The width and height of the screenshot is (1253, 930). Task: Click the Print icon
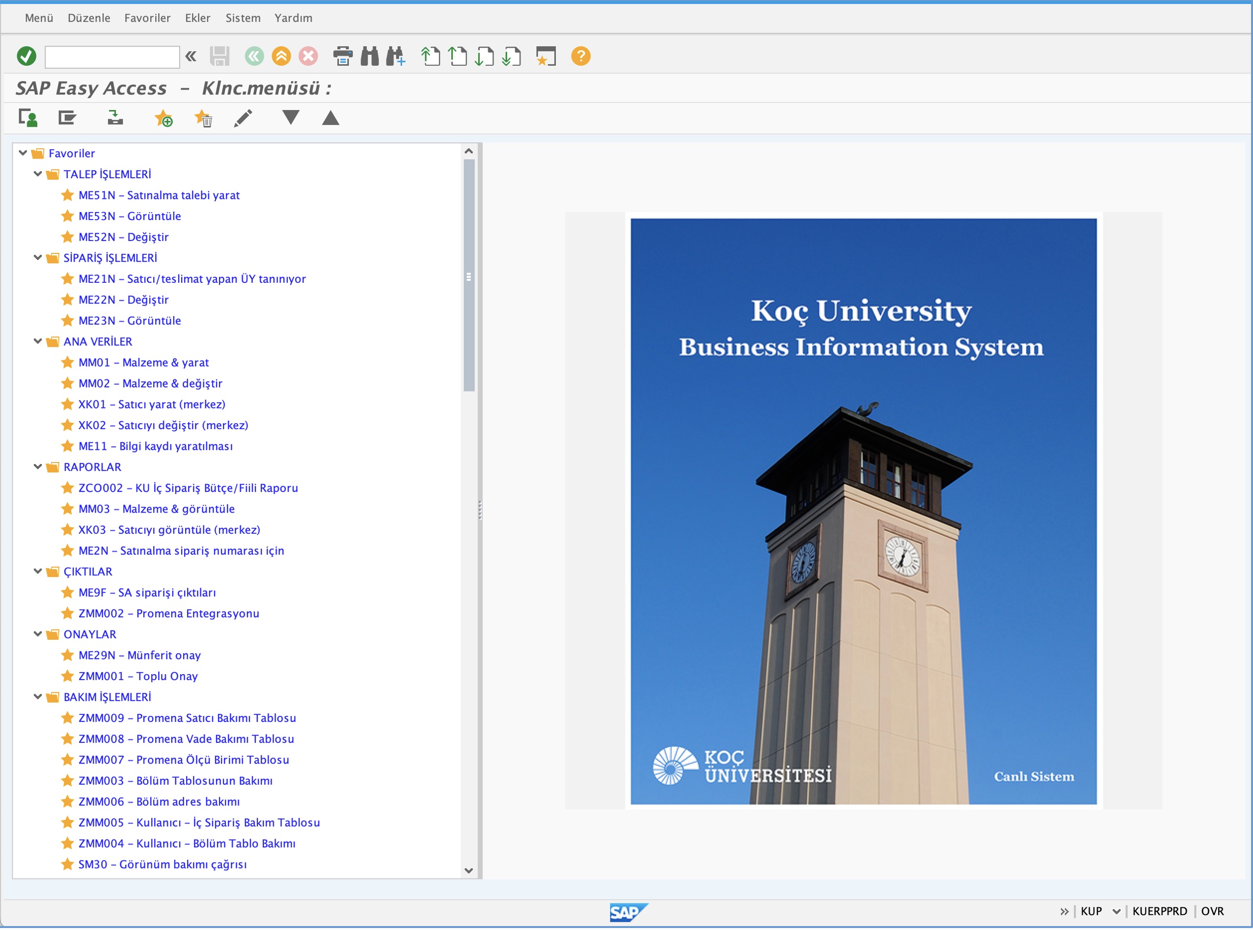pyautogui.click(x=343, y=56)
